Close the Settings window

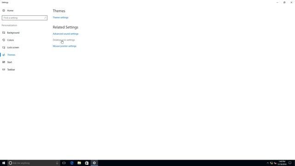pos(291,2)
